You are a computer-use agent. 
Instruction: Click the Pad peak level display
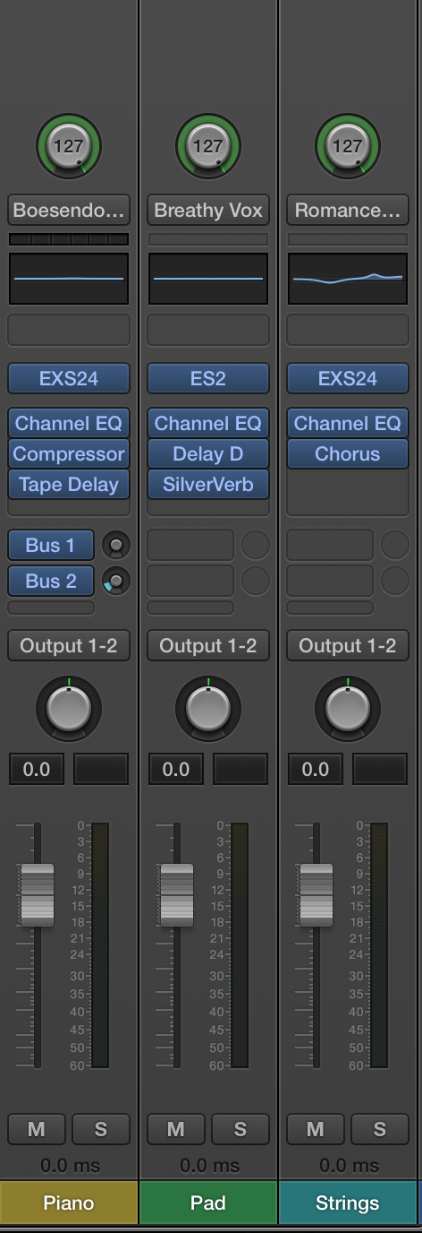pyautogui.click(x=241, y=769)
